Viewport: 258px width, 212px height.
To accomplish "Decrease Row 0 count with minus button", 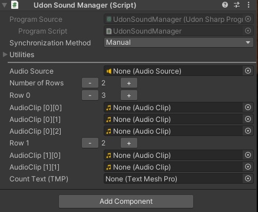I will point(90,95).
